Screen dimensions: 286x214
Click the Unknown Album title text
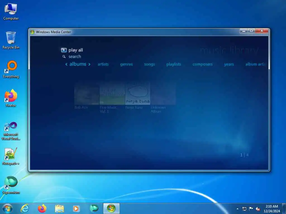(158, 109)
